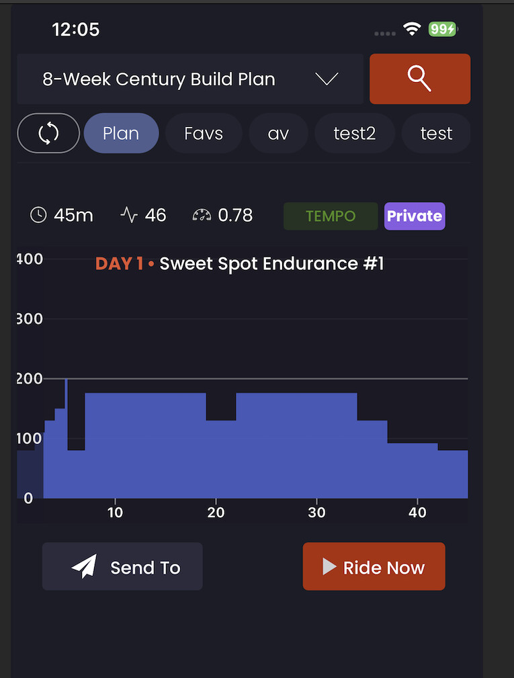The height and width of the screenshot is (678, 514).
Task: Select the av filter tab
Action: (x=278, y=133)
